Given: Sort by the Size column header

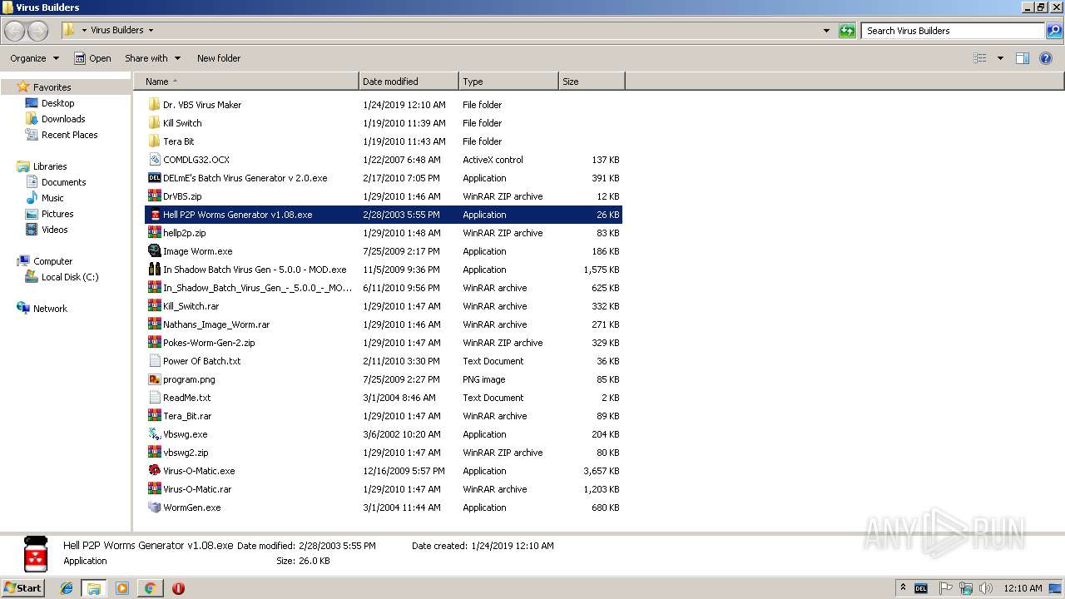Looking at the screenshot, I should (x=592, y=82).
